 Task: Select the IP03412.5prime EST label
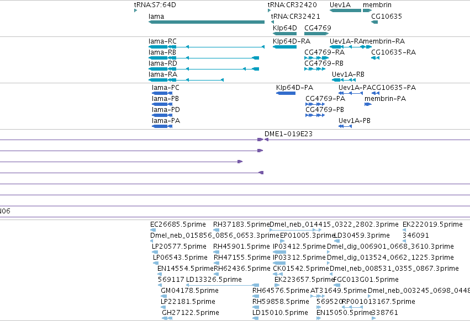pyautogui.click(x=299, y=247)
